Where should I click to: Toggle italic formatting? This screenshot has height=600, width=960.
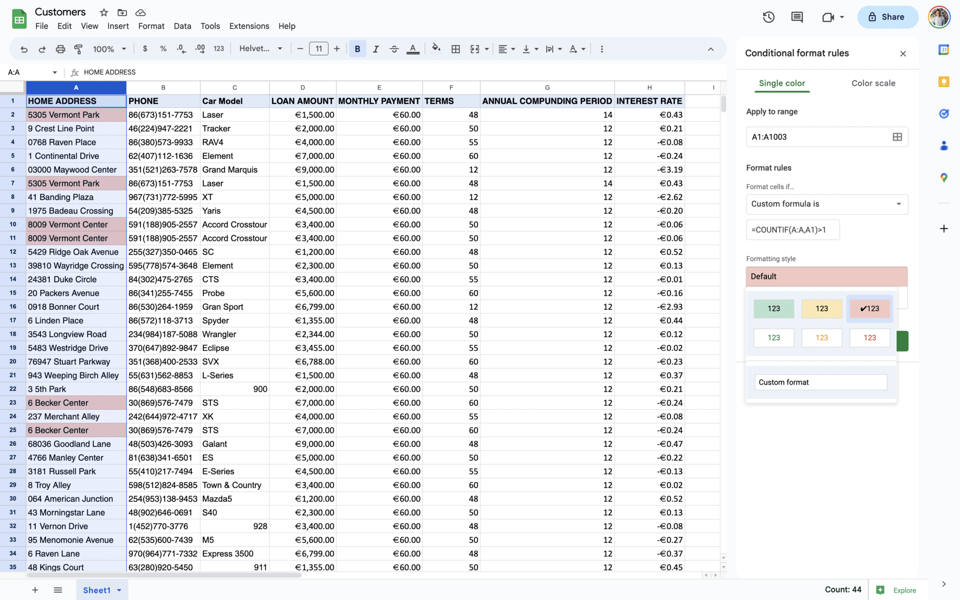pyautogui.click(x=375, y=49)
